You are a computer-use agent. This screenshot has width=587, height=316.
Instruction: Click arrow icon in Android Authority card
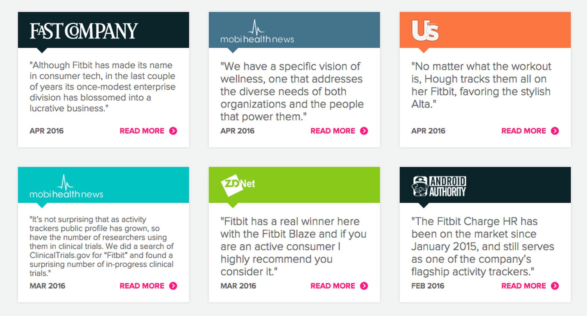point(555,286)
